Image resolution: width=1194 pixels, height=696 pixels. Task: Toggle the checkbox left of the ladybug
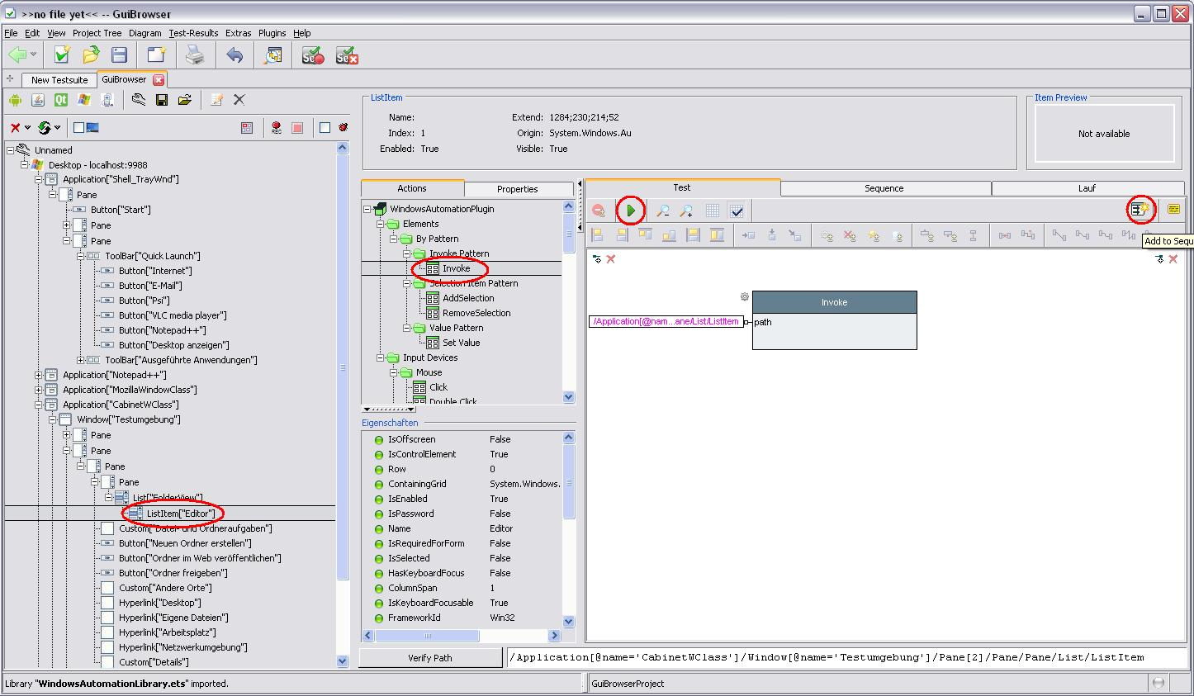[325, 127]
